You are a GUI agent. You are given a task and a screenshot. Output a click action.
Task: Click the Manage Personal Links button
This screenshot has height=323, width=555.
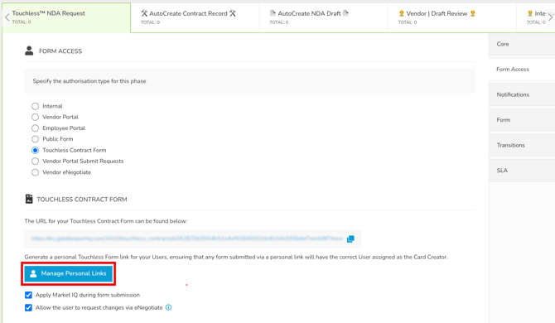68,273
